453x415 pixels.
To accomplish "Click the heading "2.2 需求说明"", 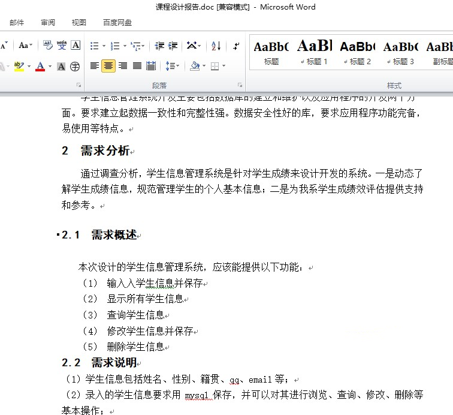I will click(99, 362).
